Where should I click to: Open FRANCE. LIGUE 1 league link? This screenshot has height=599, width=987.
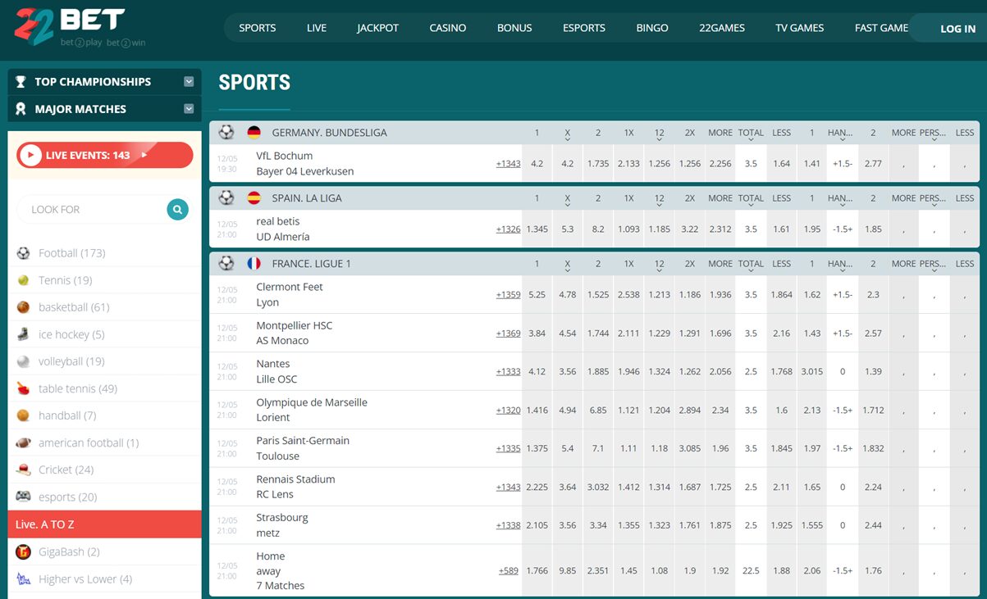pyautogui.click(x=312, y=264)
